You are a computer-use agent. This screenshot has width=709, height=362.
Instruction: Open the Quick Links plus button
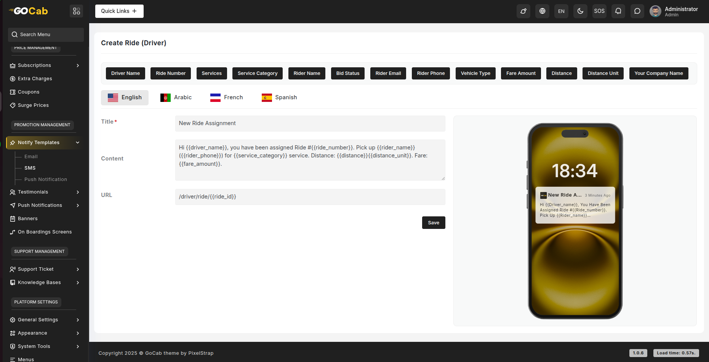[119, 11]
